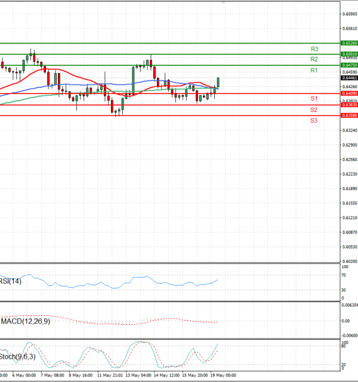Click the MACD 0.006354 axis value
The image size is (358, 382).
tap(350, 305)
